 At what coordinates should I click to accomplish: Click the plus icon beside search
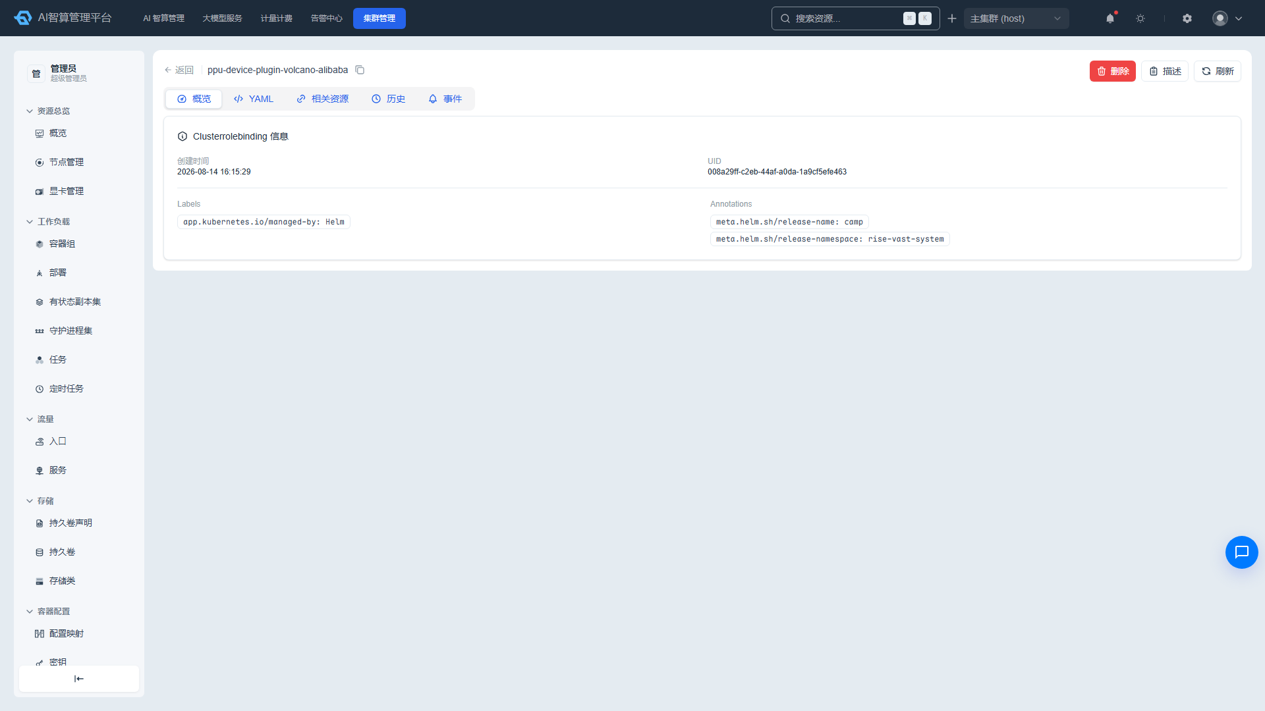[952, 18]
